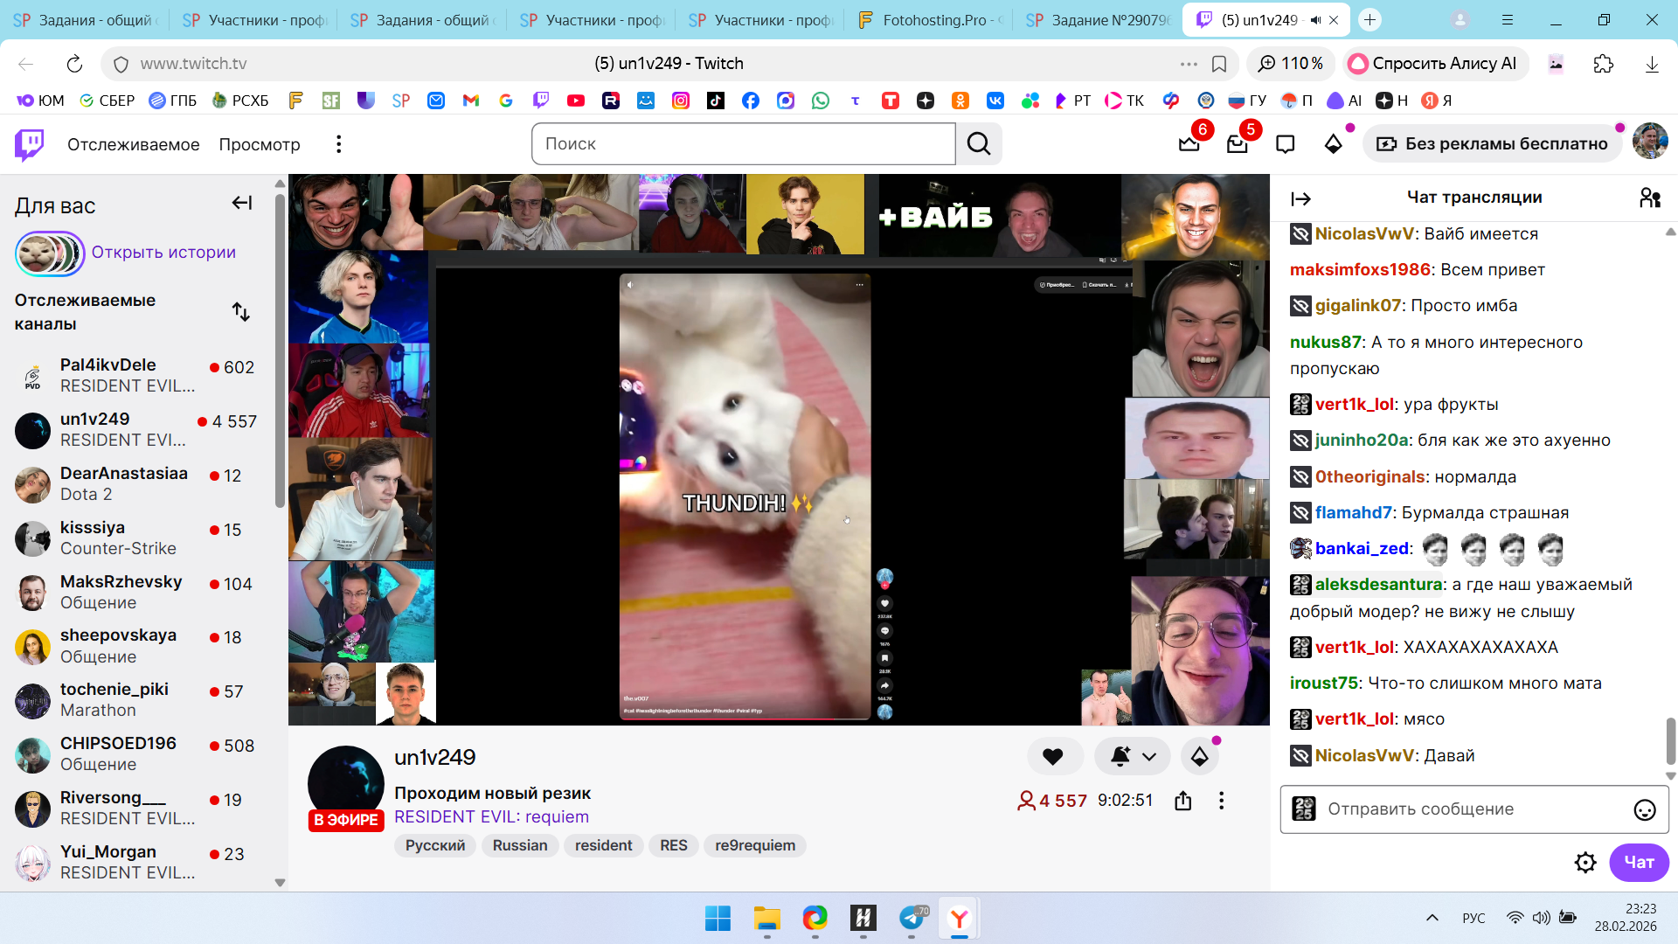Toggle follow heart button for un1v249
This screenshot has height=944, width=1678.
(1053, 757)
